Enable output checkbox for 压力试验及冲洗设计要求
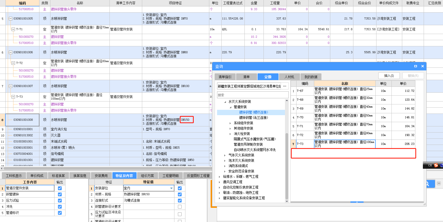 pos(180,214)
